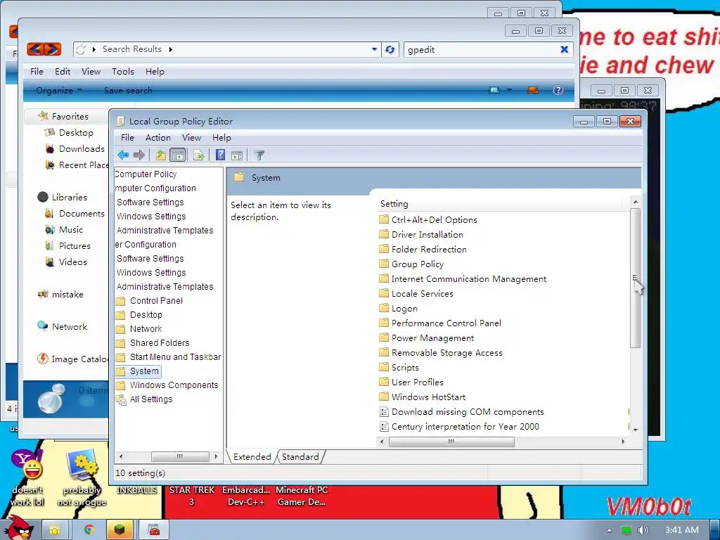Click the folder taskbar icon
This screenshot has width=720, height=540.
55,530
